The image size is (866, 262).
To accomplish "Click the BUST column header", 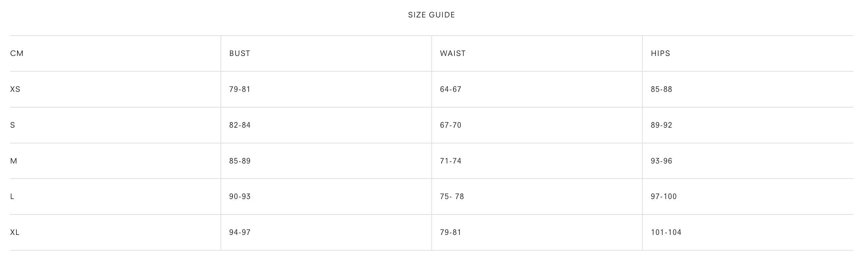I will [x=240, y=53].
